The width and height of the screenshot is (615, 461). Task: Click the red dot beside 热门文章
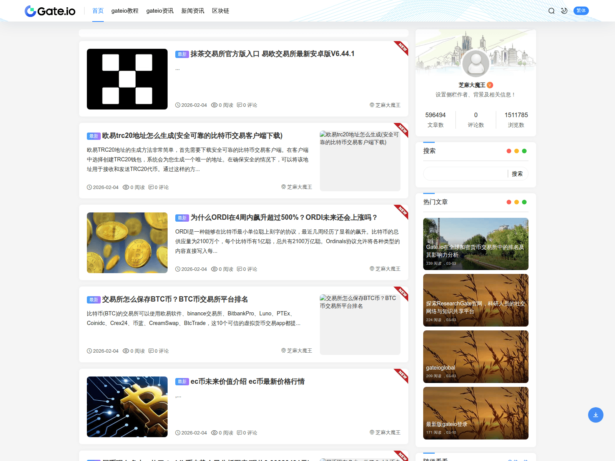pos(509,202)
